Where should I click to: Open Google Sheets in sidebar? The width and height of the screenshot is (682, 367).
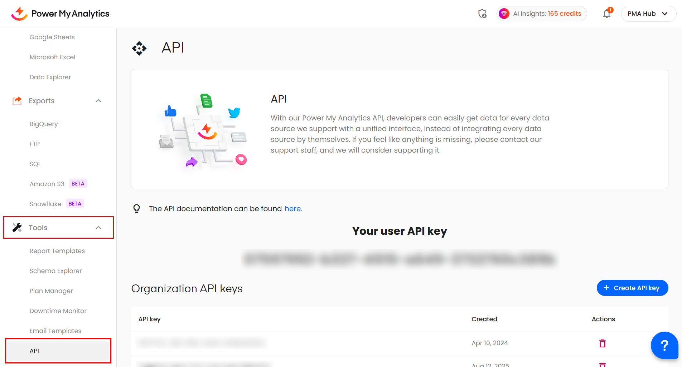pos(52,37)
